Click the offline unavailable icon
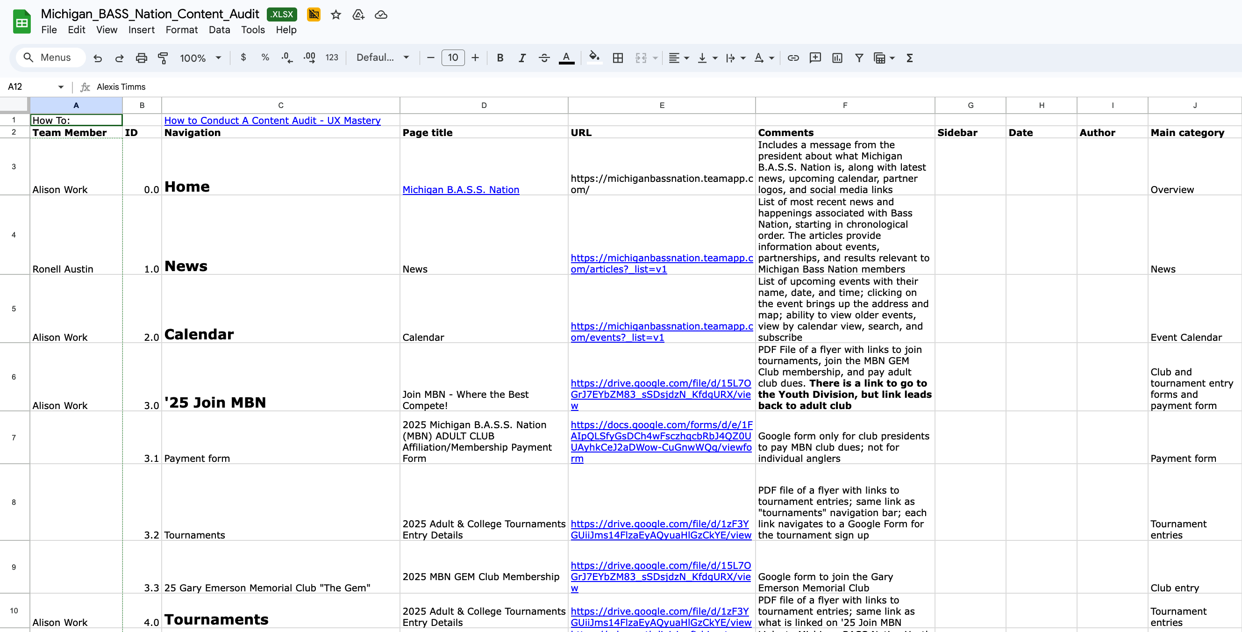 tap(314, 14)
